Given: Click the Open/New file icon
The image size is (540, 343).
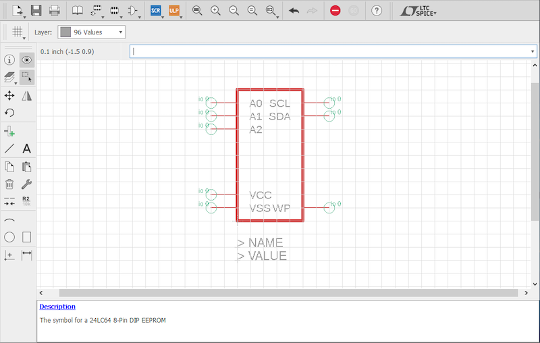Looking at the screenshot, I should click(18, 11).
